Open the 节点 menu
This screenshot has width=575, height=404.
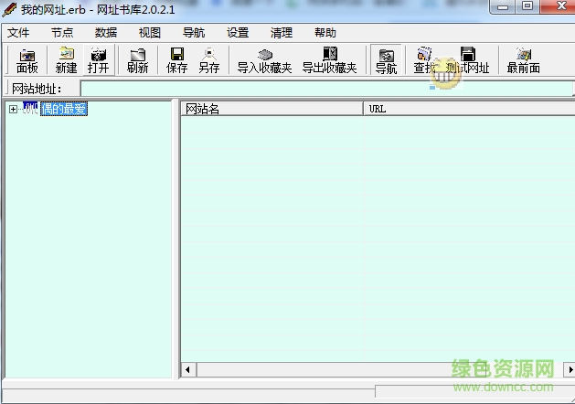tap(62, 33)
